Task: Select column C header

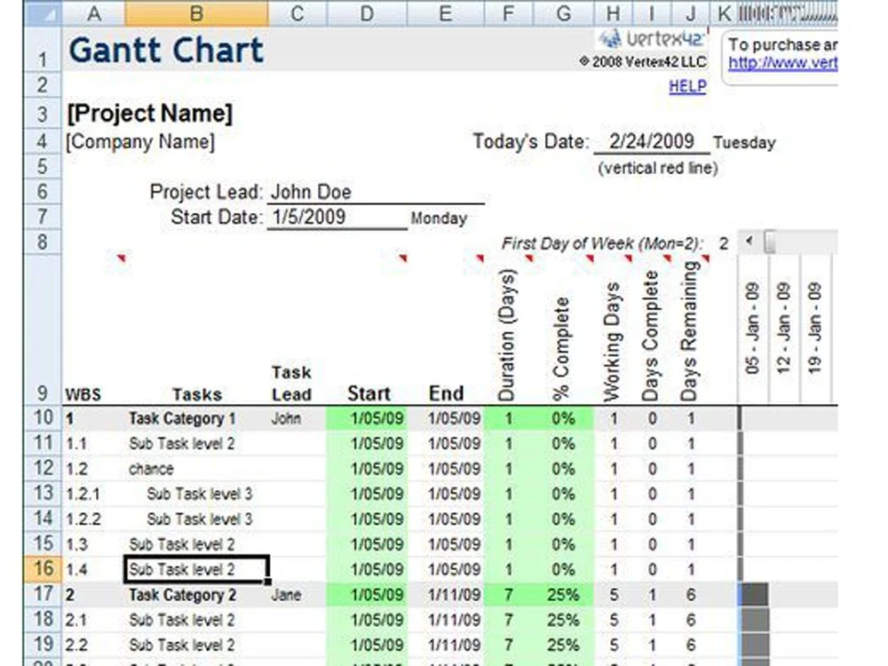Action: click(x=297, y=13)
